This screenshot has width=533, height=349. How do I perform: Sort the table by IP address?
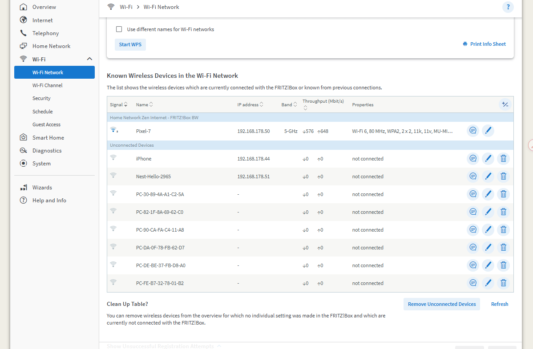point(250,105)
